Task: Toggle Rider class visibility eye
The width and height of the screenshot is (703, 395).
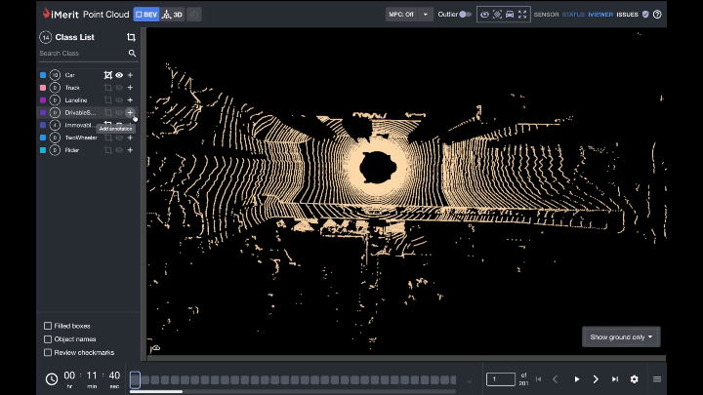Action: (119, 150)
